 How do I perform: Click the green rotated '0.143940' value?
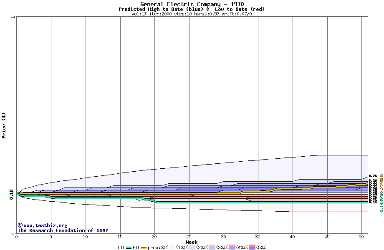[x=381, y=202]
